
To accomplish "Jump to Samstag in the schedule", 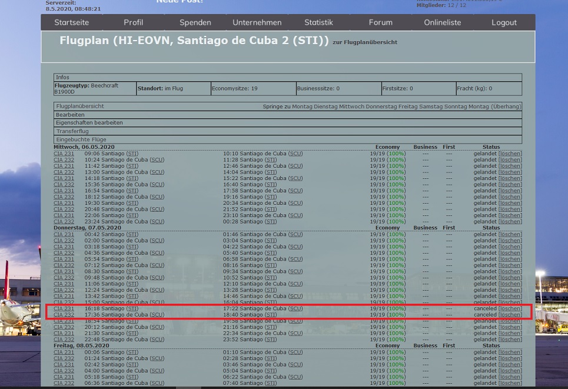I will (x=430, y=107).
